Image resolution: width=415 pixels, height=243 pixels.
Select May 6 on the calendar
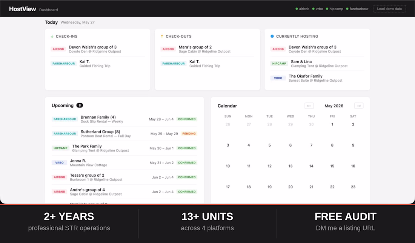(x=290, y=145)
